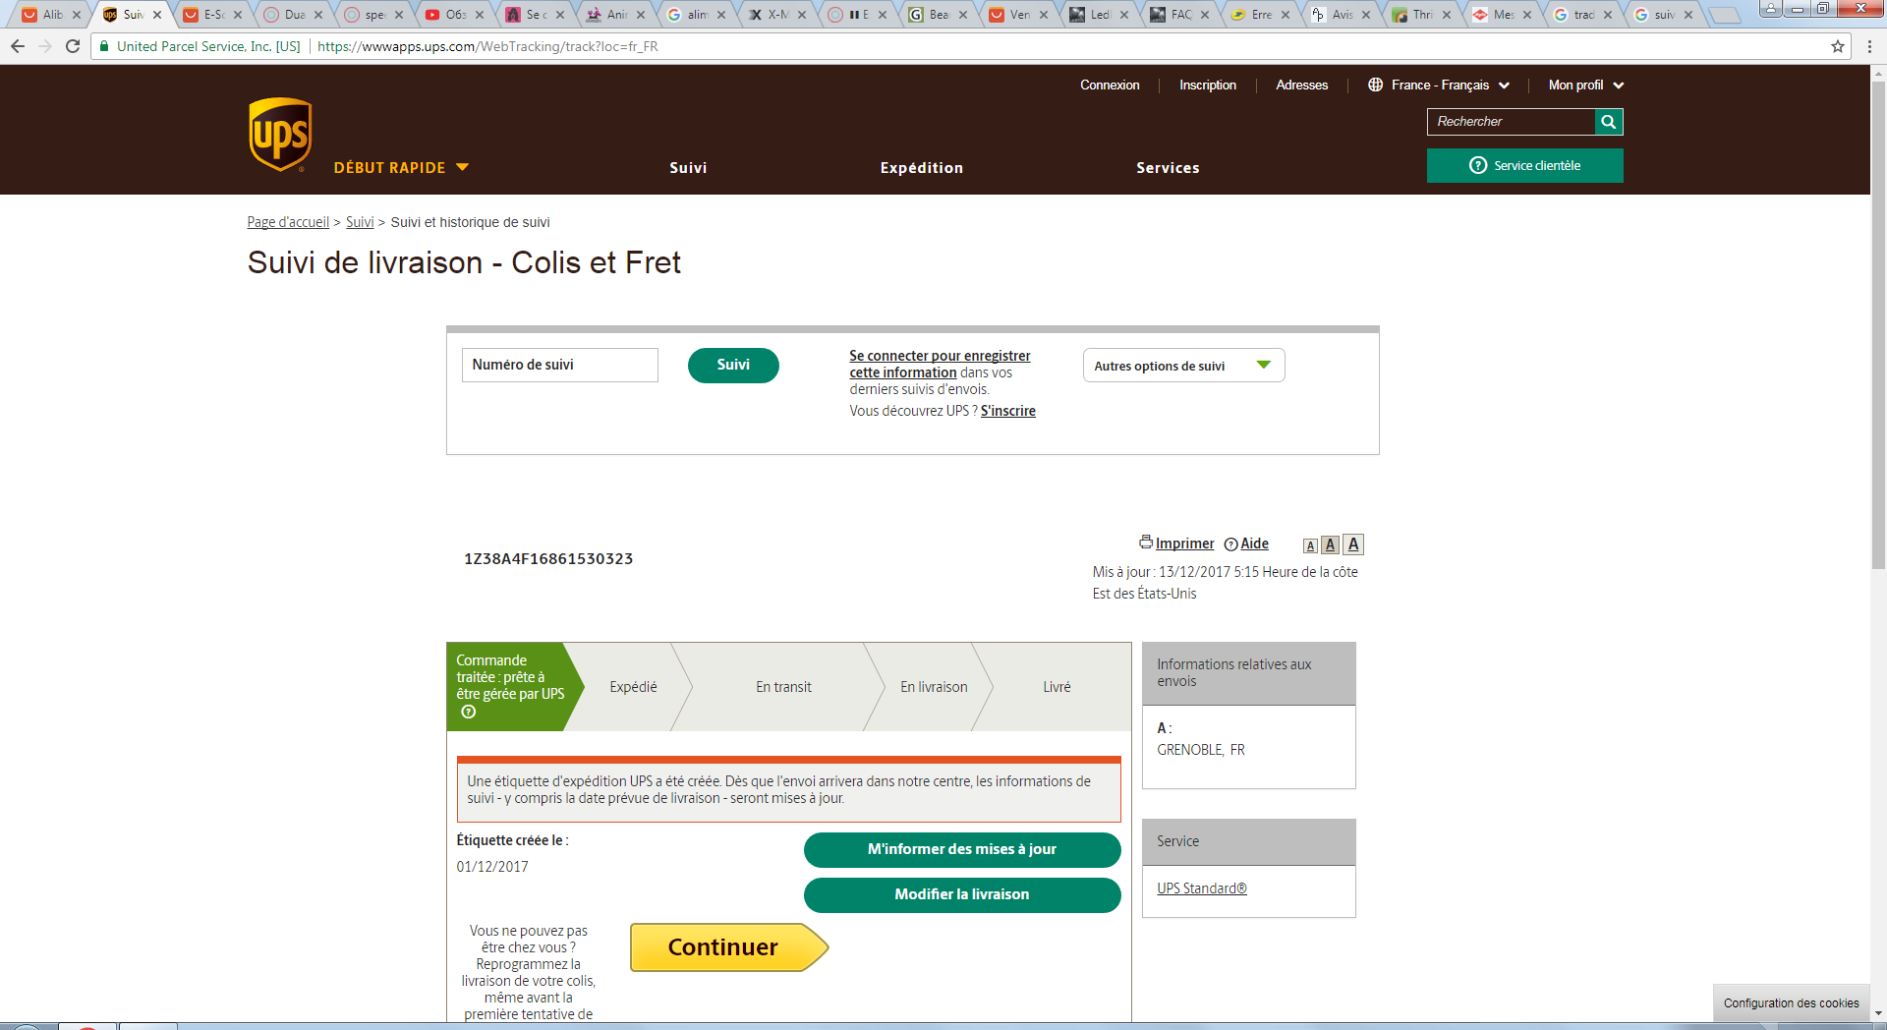Click GRENOBLE, FR destination text

click(1201, 750)
